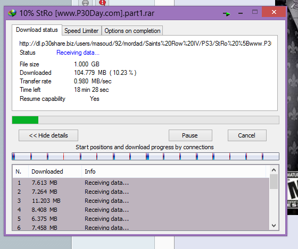
Task: Click the file size value 1.000 GB
Action: click(87, 64)
